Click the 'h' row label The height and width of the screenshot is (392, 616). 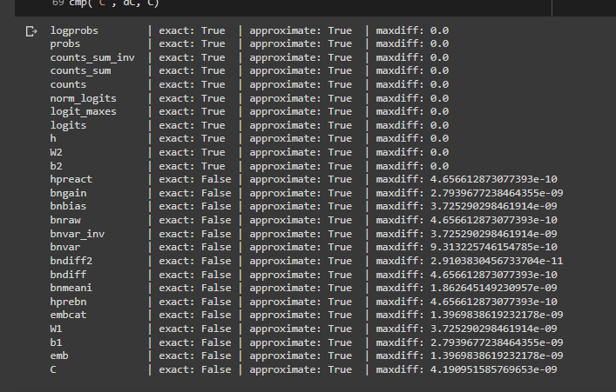point(53,139)
